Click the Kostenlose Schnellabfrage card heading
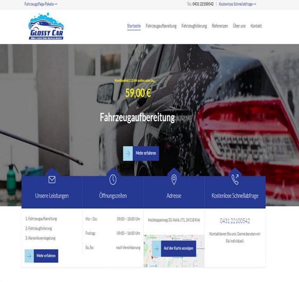Image resolution: width=299 pixels, height=282 pixels. point(235,195)
